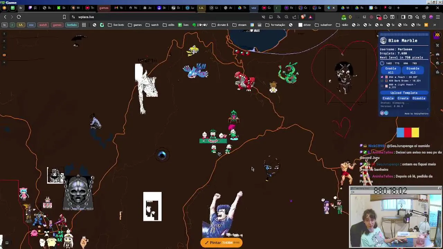Click the 15x bookmark
This screenshot has height=249, width=443.
click(416, 25)
